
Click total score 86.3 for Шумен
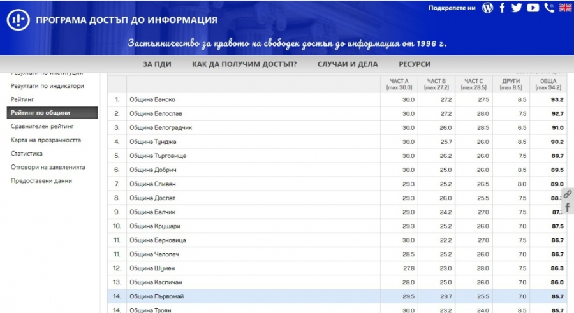pos(557,268)
